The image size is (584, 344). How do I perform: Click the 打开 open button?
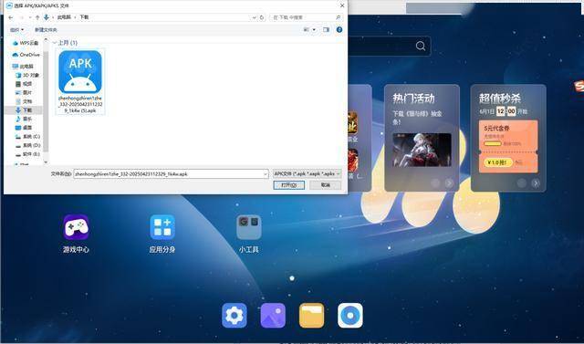point(288,185)
